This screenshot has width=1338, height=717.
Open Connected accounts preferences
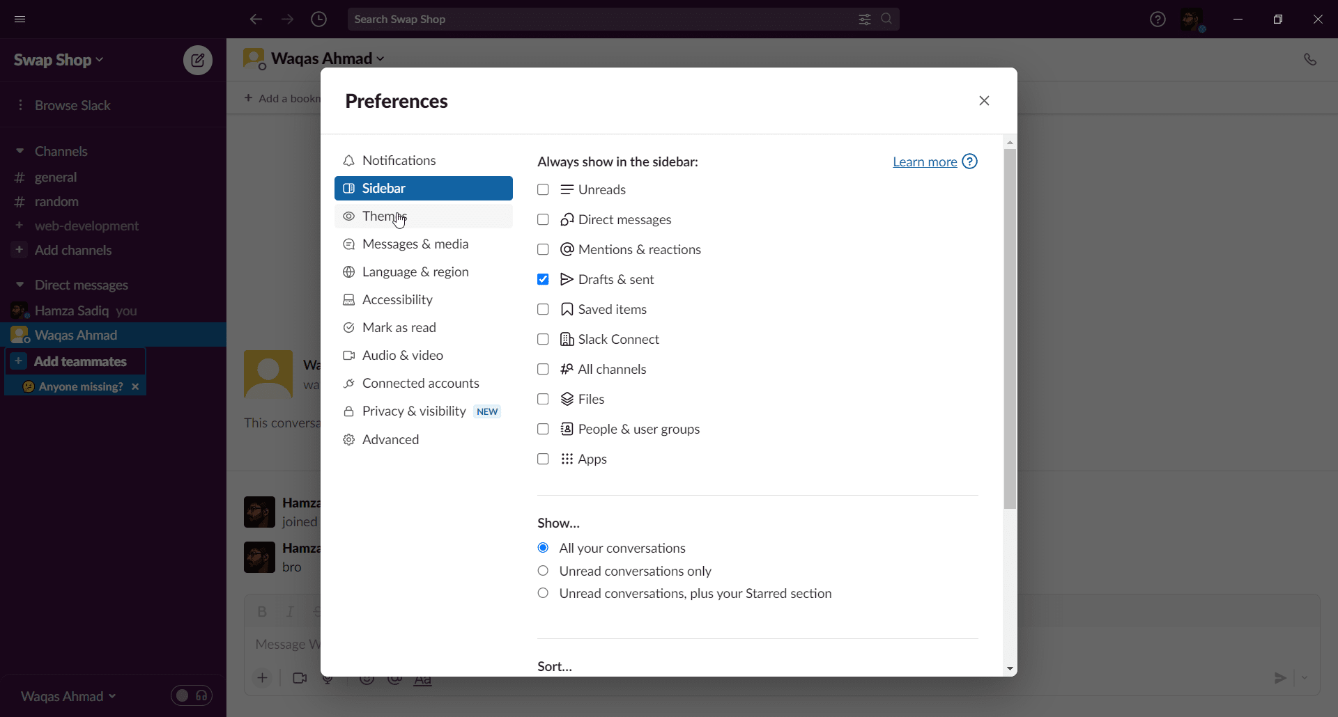tap(424, 383)
